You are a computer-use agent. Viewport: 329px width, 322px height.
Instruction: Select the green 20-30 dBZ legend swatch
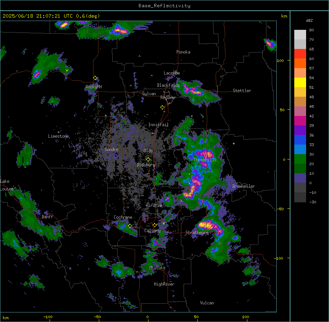tap(300, 159)
